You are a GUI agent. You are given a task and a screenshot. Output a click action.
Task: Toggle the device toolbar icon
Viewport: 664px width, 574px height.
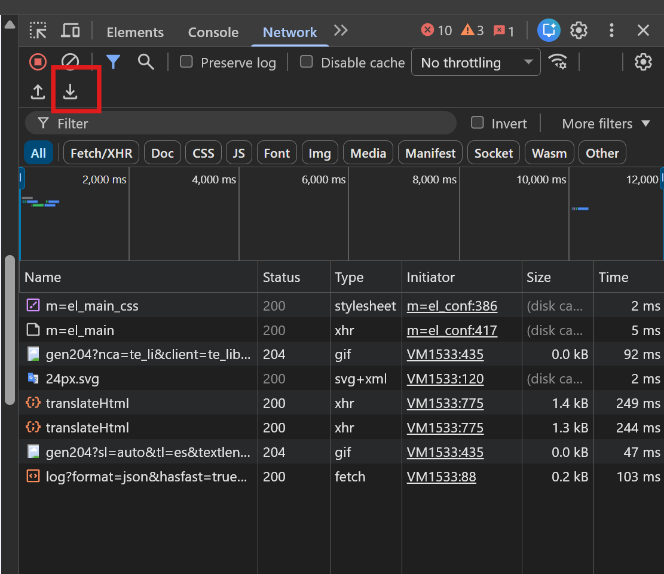point(71,31)
